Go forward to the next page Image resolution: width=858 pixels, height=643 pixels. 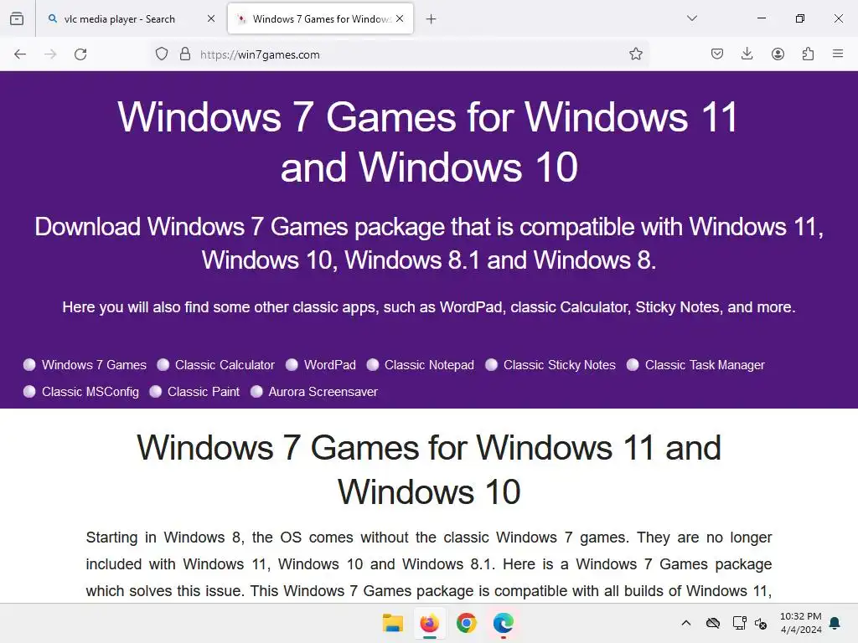(50, 54)
